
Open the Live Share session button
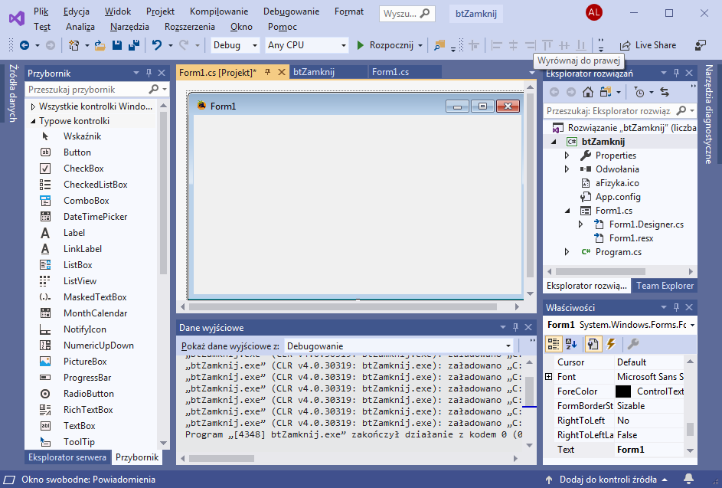648,45
